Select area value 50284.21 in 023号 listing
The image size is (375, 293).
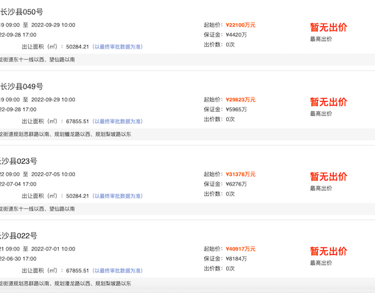77,196
